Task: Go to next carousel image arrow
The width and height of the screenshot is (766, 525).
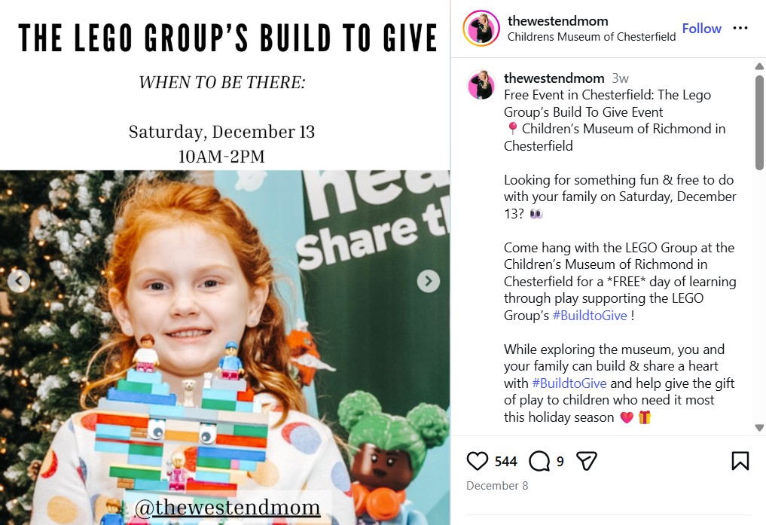Action: click(429, 281)
